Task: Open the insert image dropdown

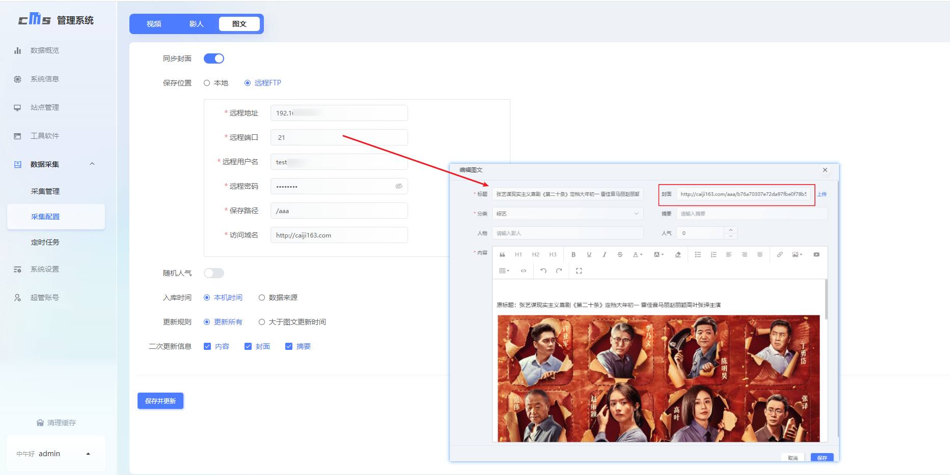Action: (x=797, y=255)
